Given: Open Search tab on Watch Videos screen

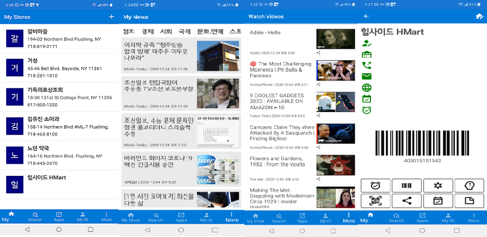Looking at the screenshot, I should (x=279, y=218).
